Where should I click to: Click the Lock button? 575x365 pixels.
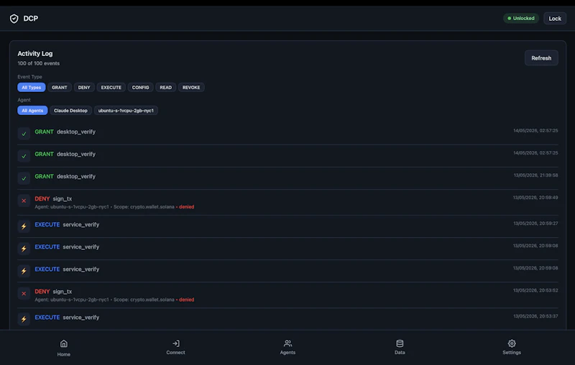(x=555, y=19)
